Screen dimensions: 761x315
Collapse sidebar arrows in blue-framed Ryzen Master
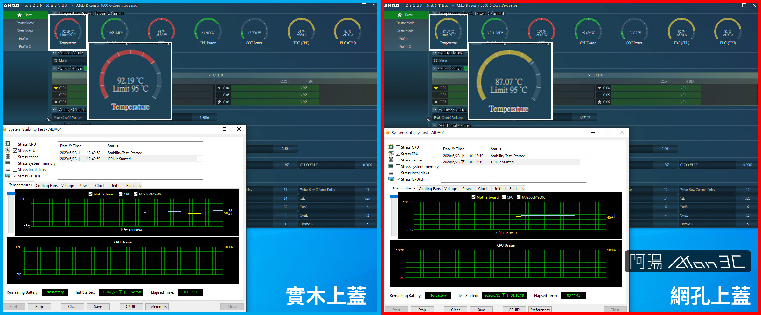click(48, 119)
